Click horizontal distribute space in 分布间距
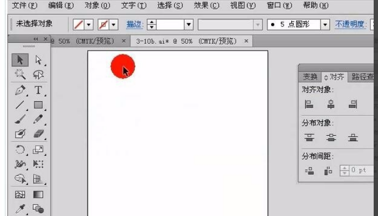Image resolution: width=378 pixels, height=216 pixels. 328,171
